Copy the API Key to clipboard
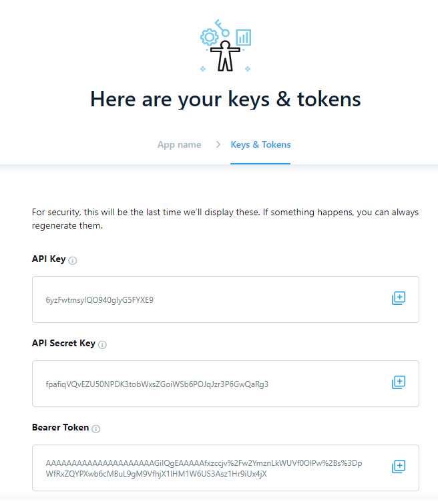Screen dimensions: 438x504 click(398, 298)
